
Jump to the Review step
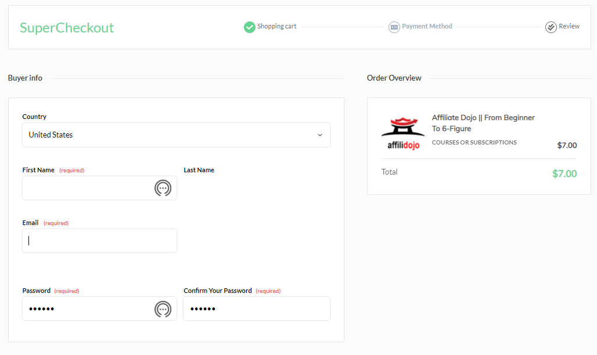pyautogui.click(x=569, y=26)
